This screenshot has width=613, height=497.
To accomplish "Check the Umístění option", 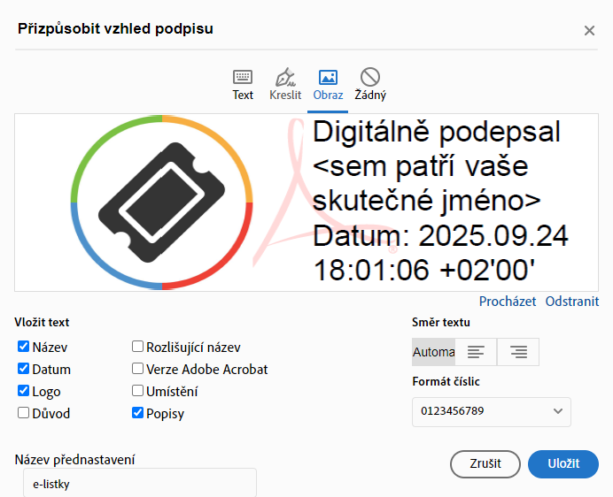I will 138,391.
